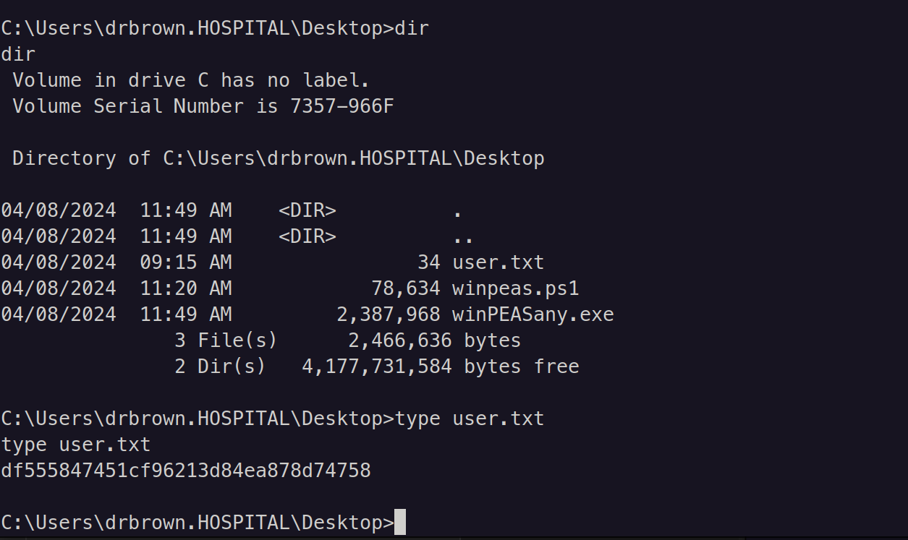Click the '2 Dir(s)' summary text

pyautogui.click(x=220, y=367)
